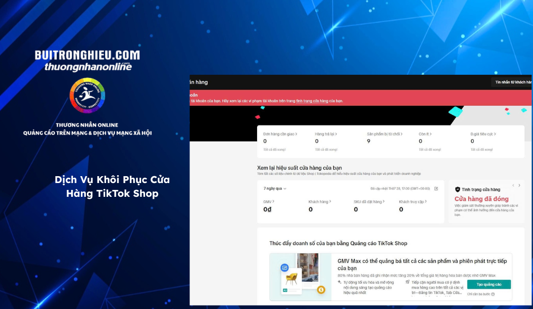Click the Thương Nhân Online circular logo

87,95
